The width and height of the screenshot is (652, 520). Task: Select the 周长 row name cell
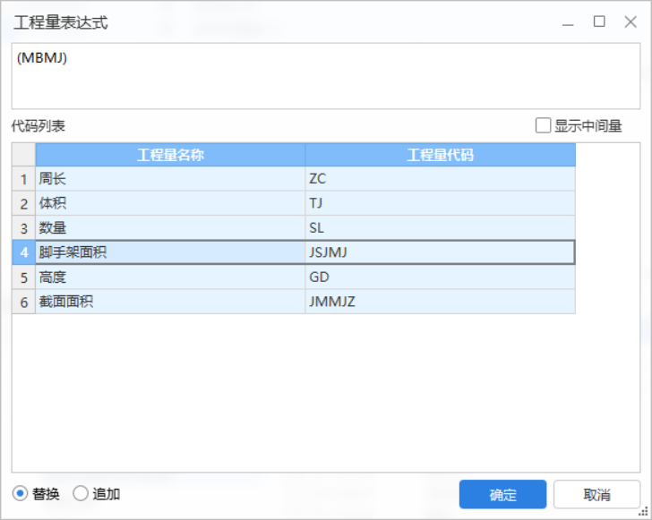170,179
